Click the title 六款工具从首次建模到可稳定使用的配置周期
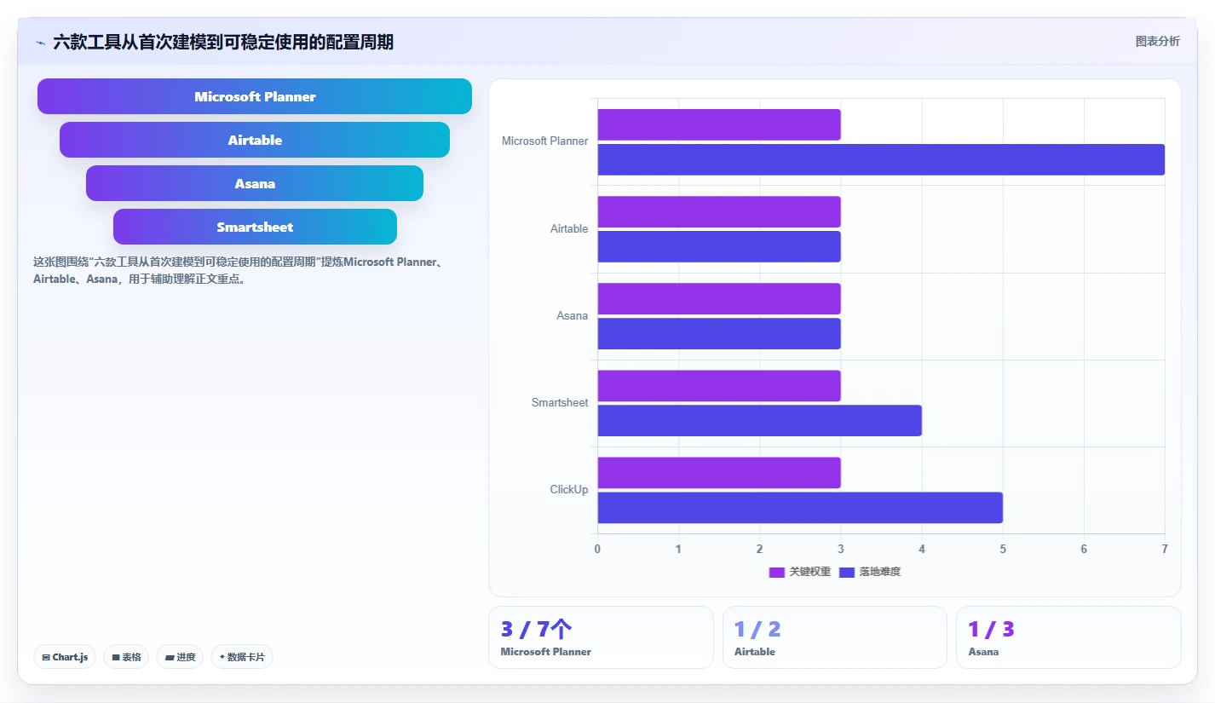1215x703 pixels. [223, 42]
